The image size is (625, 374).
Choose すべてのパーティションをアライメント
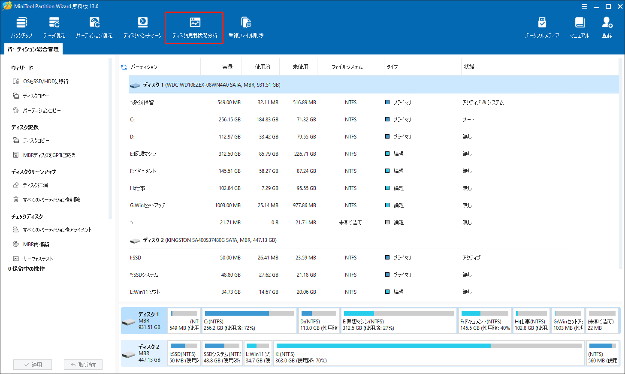pos(52,229)
